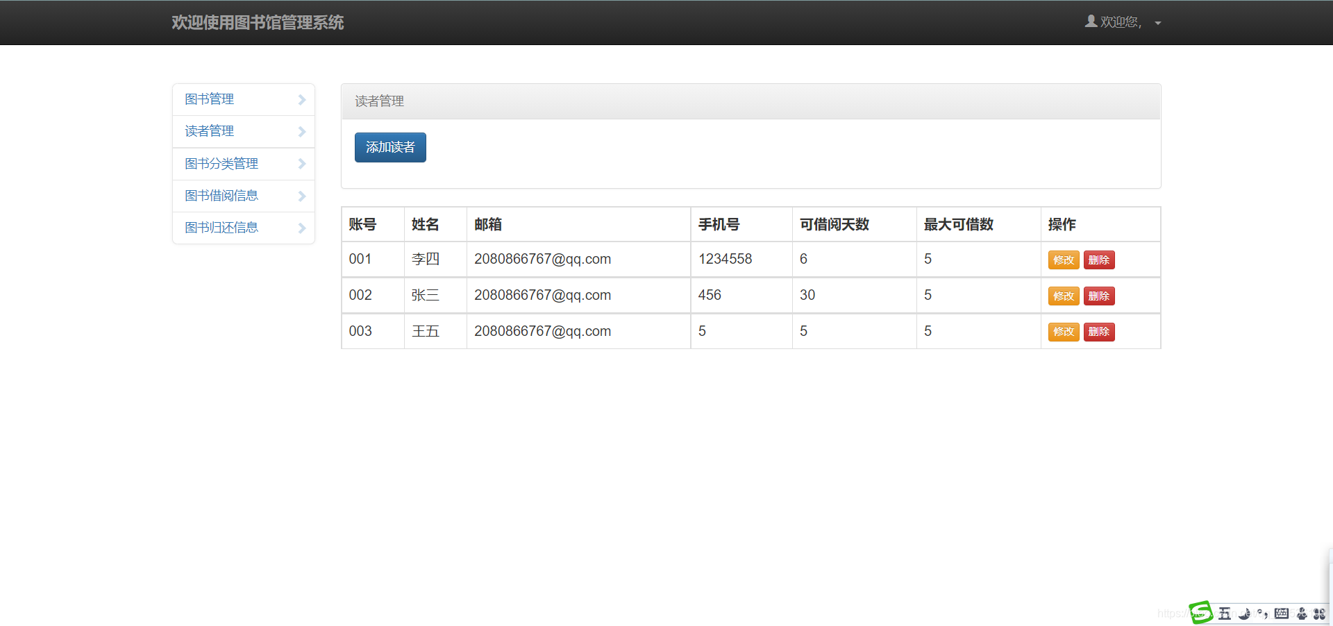The width and height of the screenshot is (1333, 626).
Task: Click 删除 for reader 张三
Action: pyautogui.click(x=1099, y=296)
